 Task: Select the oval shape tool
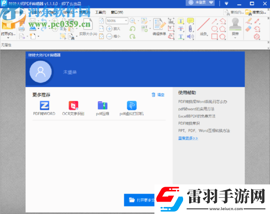pyautogui.click(x=215, y=29)
